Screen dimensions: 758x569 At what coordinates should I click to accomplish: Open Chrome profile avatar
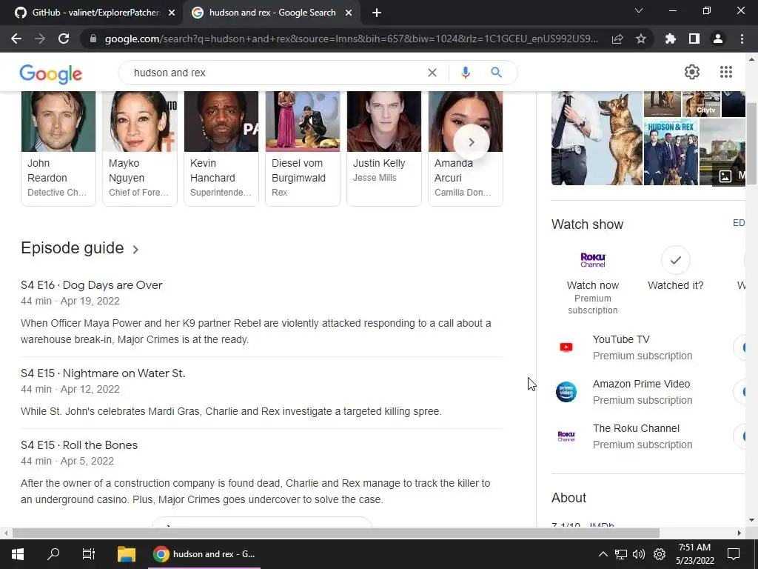click(x=718, y=39)
